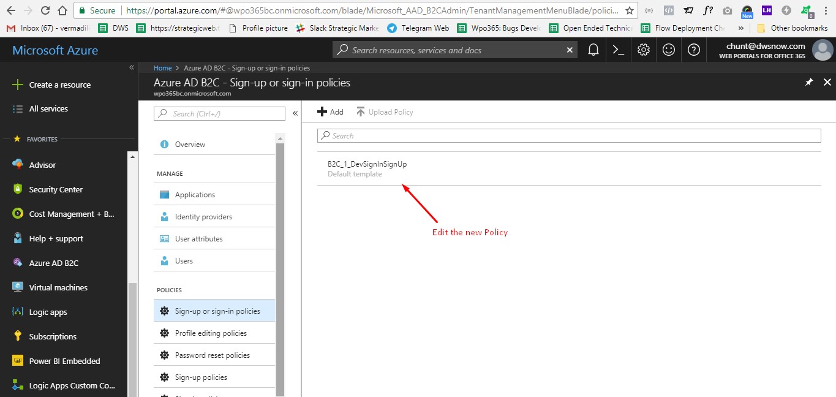Image resolution: width=836 pixels, height=397 pixels.
Task: Open the Gmail Inbox bookmark
Action: tap(48, 28)
